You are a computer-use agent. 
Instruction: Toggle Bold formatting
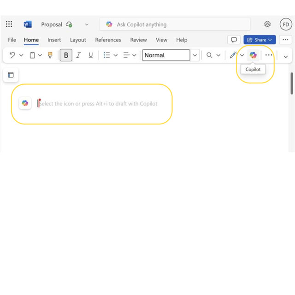(66, 55)
